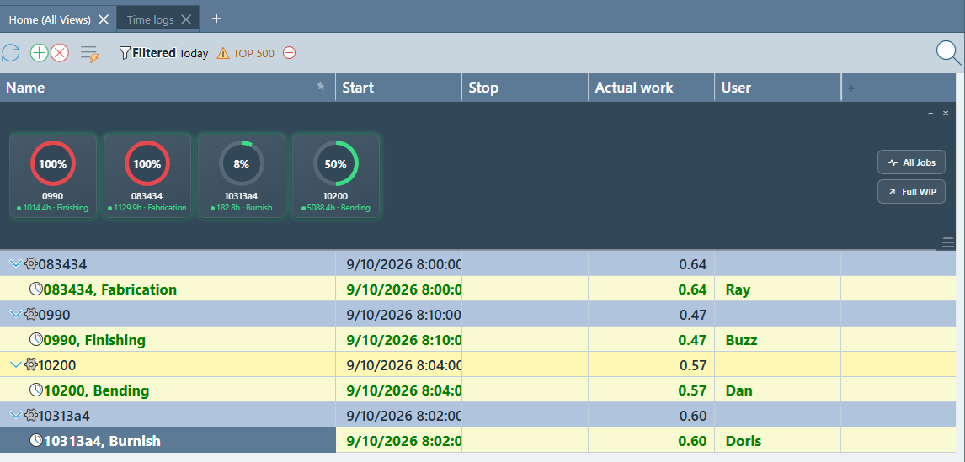Click the Full WIP button
Screen dimensions: 965x462
click(x=911, y=191)
